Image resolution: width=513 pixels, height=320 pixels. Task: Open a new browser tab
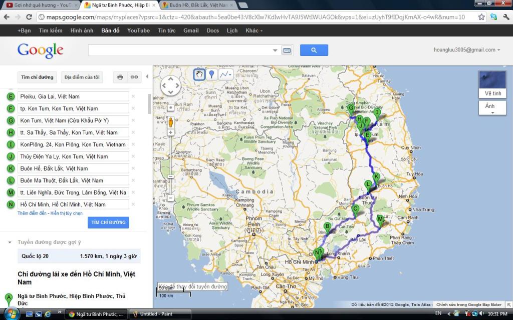(243, 5)
